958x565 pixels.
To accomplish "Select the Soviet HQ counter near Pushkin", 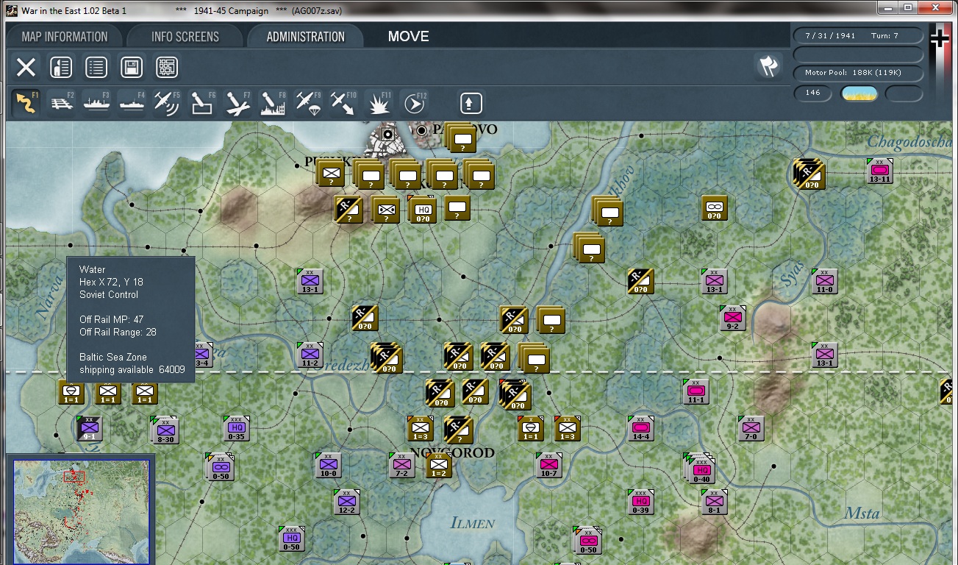I will point(422,210).
